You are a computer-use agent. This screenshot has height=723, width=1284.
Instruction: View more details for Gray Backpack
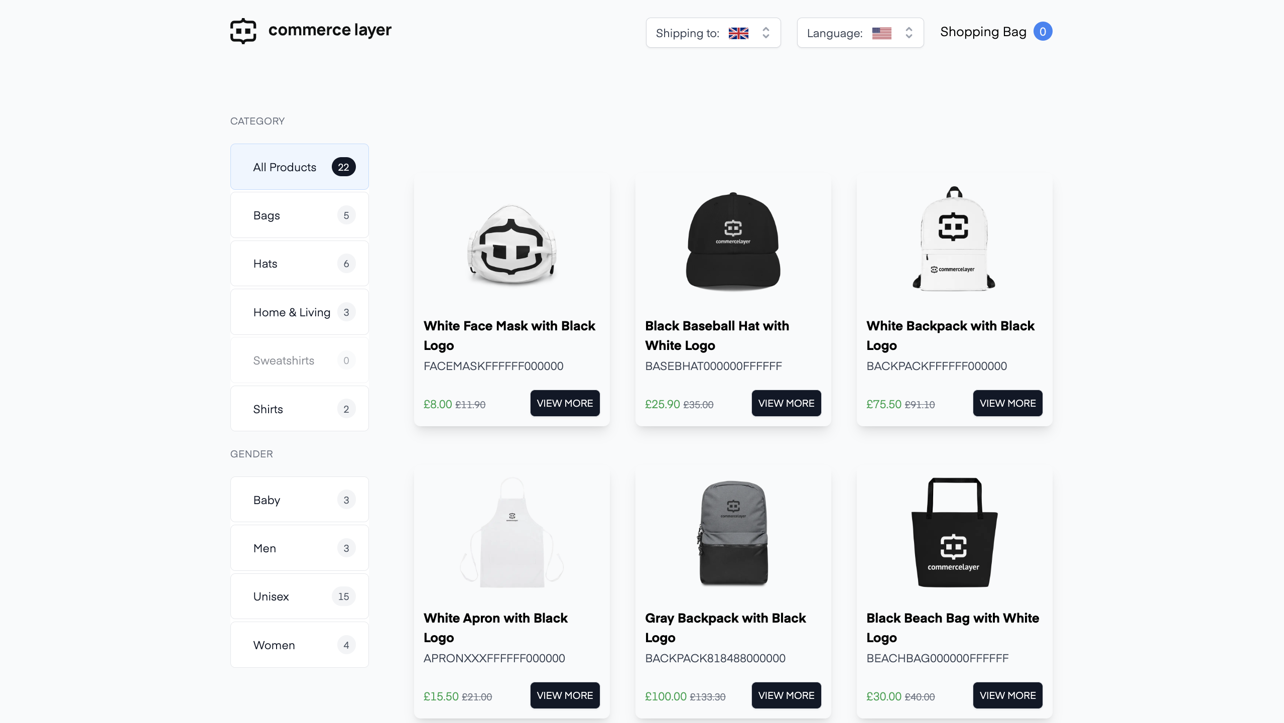tap(786, 696)
